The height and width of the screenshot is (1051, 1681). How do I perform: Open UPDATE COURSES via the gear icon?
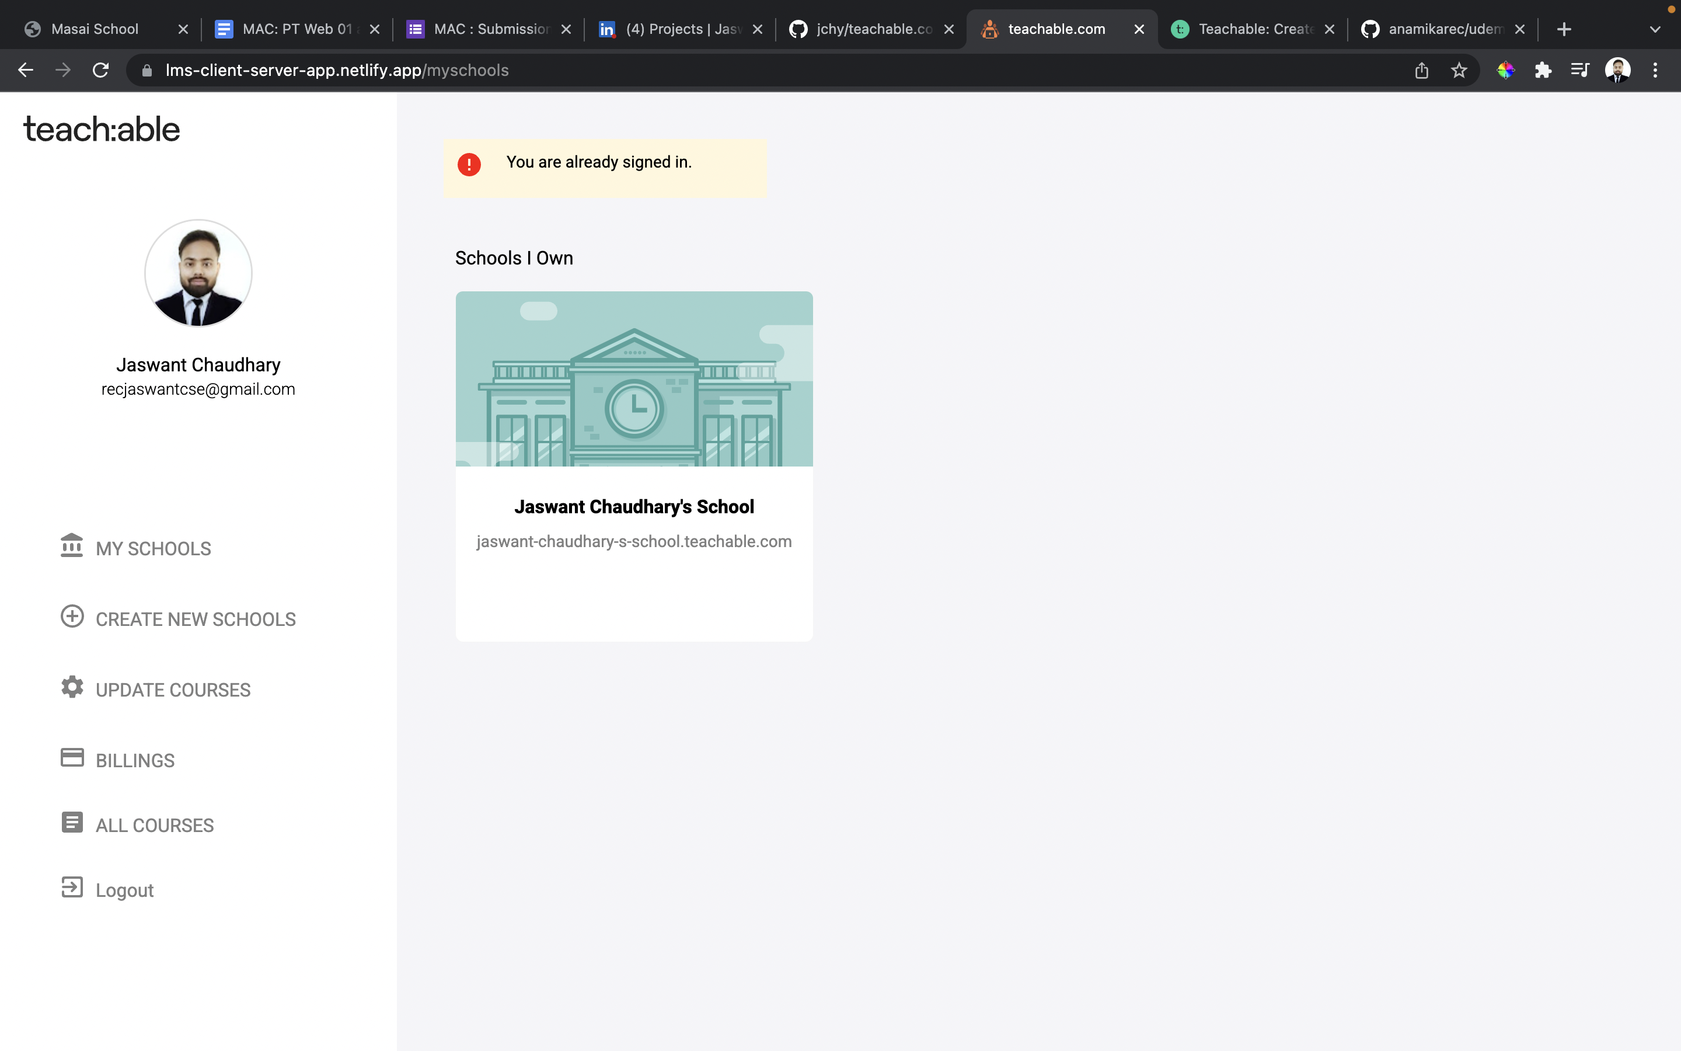point(72,687)
